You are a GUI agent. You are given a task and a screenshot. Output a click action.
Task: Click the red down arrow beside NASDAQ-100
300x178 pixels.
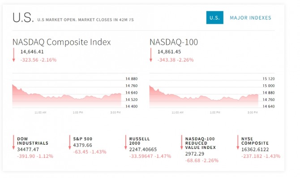pyautogui.click(x=151, y=55)
